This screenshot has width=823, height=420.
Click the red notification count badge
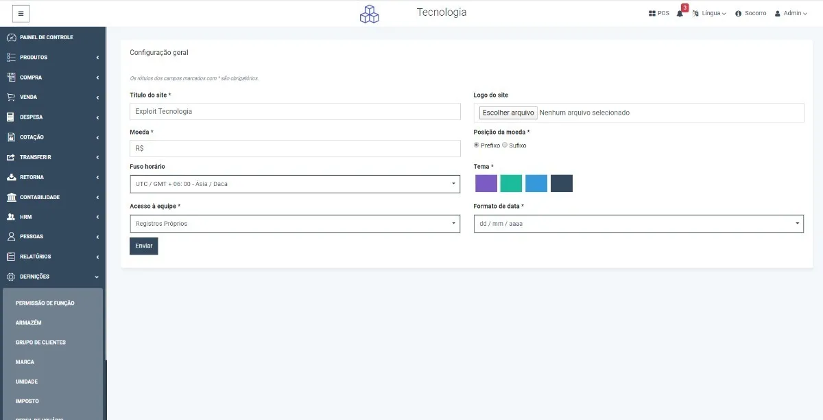[684, 8]
